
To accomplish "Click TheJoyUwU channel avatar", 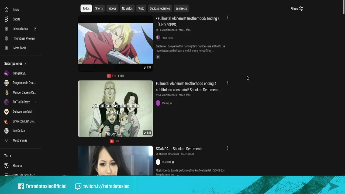I will point(158,103).
